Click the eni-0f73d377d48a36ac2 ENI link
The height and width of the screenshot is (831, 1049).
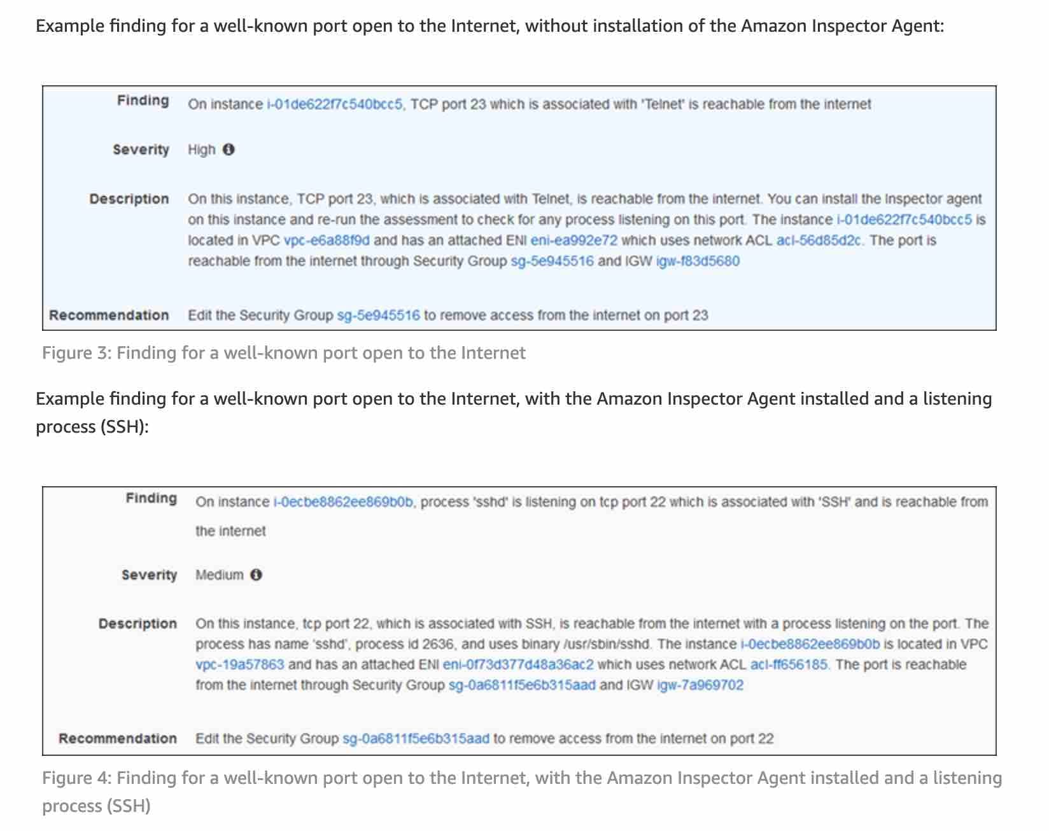(517, 664)
